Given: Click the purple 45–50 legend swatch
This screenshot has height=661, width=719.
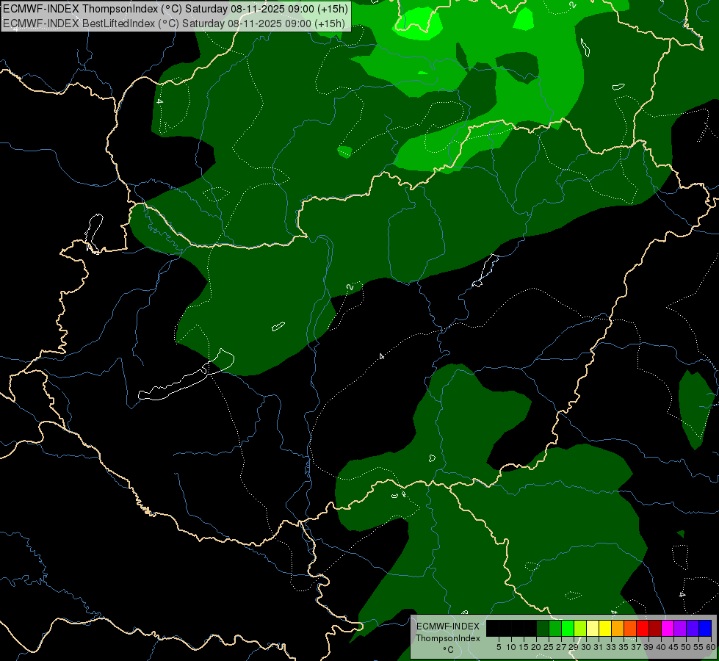Looking at the screenshot, I should pyautogui.click(x=680, y=628).
